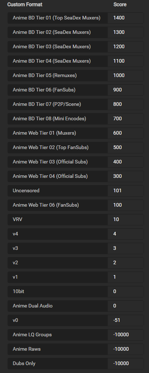The height and width of the screenshot is (373, 149).
Task: Click the Custom Format column header
Action: [25, 5]
